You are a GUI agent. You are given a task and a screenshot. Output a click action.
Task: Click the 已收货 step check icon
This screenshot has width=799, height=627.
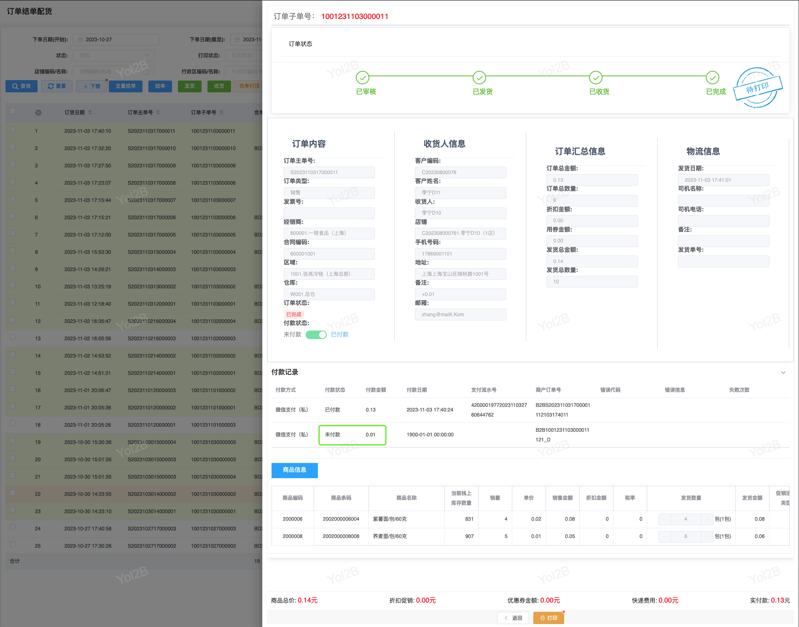(x=596, y=78)
